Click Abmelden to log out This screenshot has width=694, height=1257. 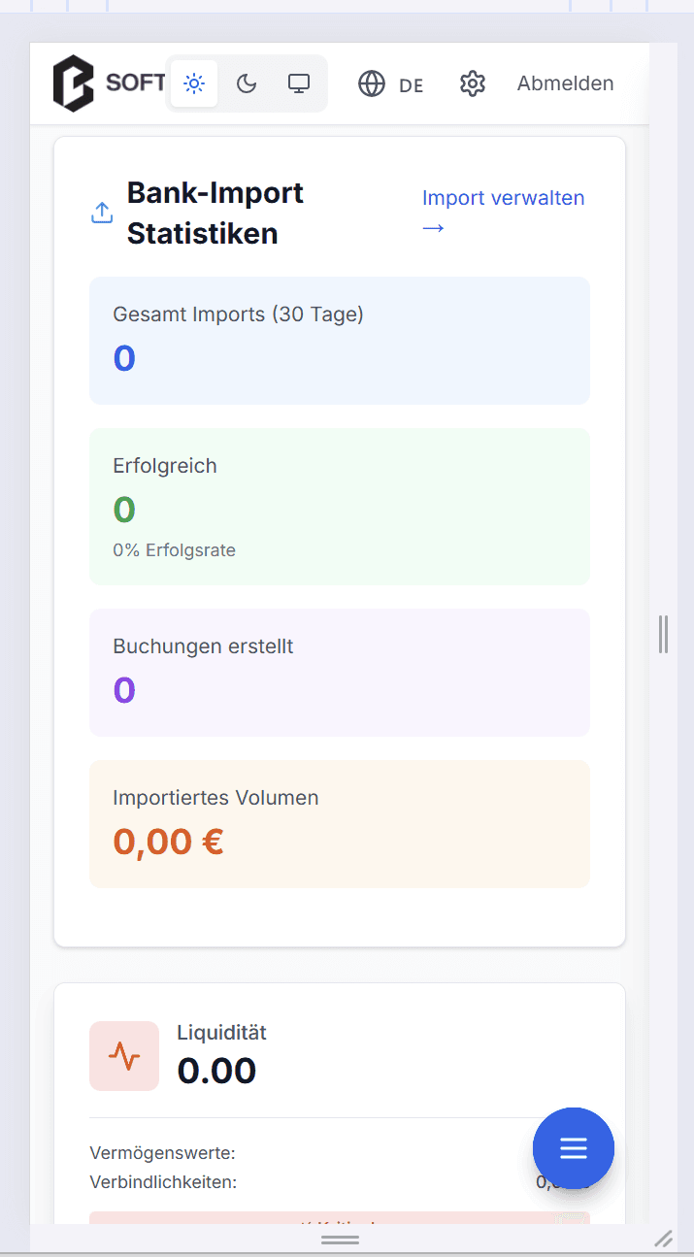click(x=565, y=83)
